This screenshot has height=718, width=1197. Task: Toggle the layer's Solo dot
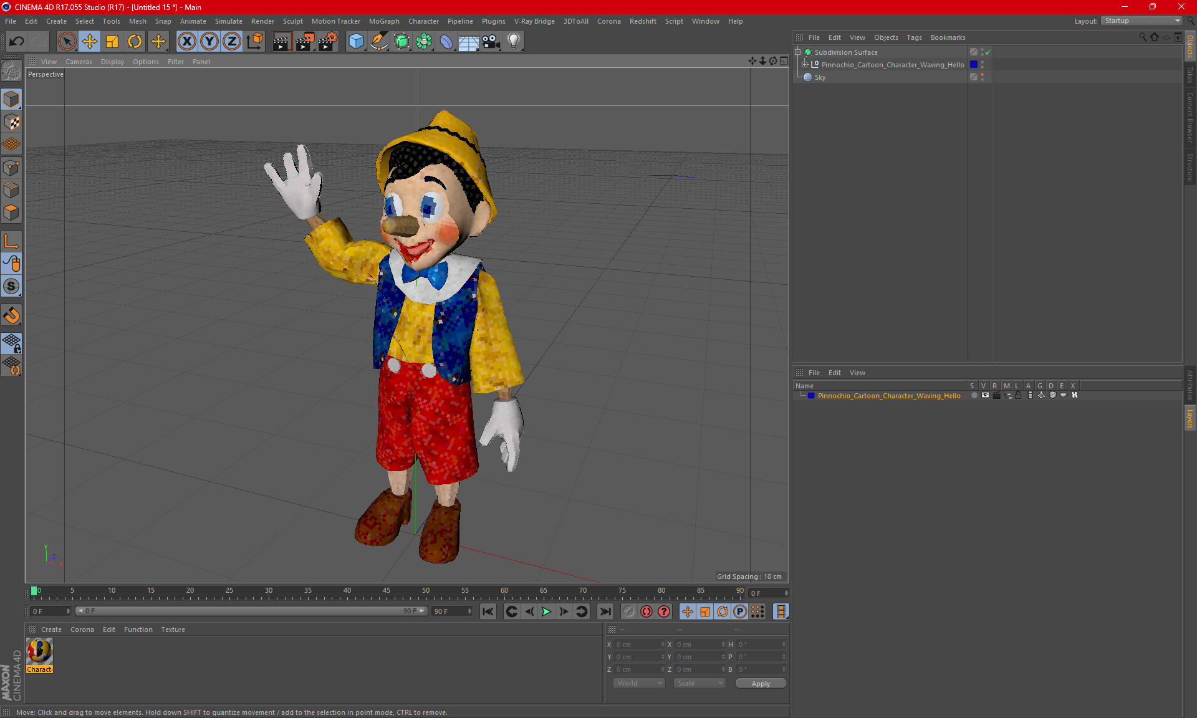coord(974,395)
